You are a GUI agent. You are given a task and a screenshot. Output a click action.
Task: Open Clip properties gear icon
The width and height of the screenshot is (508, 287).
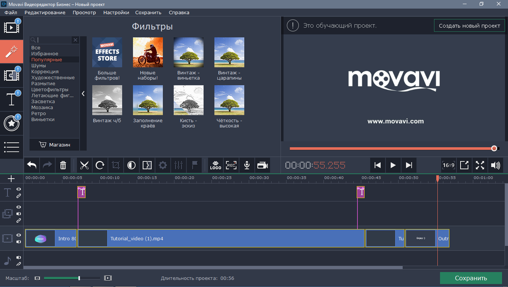(163, 165)
